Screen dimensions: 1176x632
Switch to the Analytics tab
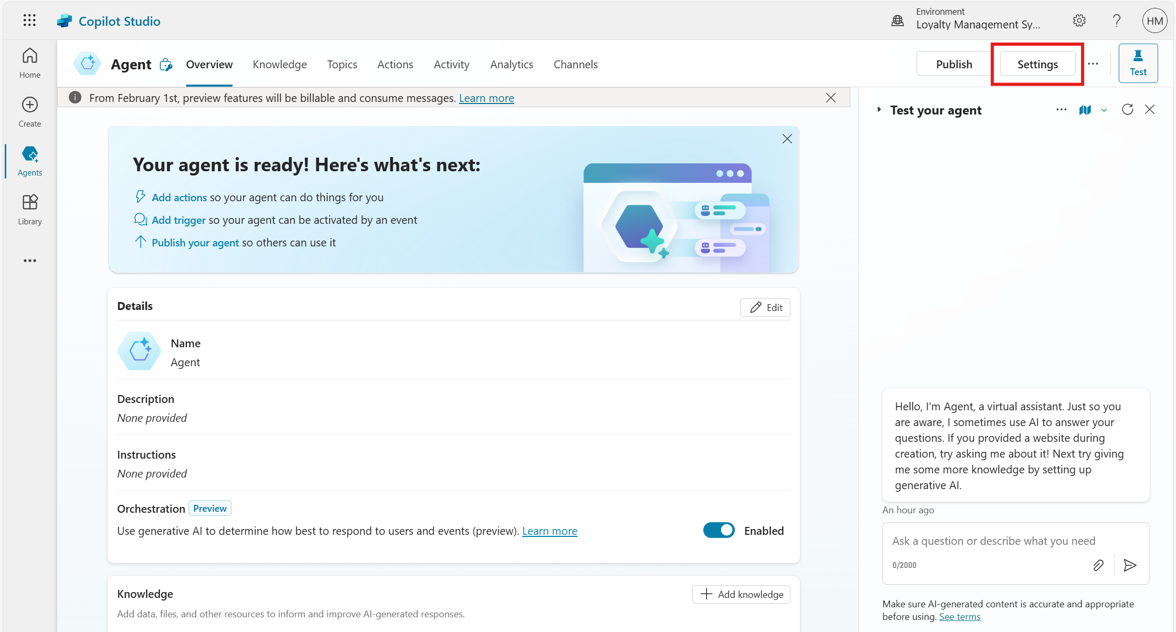(x=511, y=64)
